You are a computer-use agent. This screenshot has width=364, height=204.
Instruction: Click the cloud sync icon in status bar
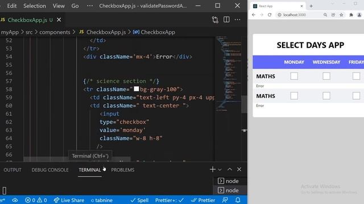coord(15,200)
